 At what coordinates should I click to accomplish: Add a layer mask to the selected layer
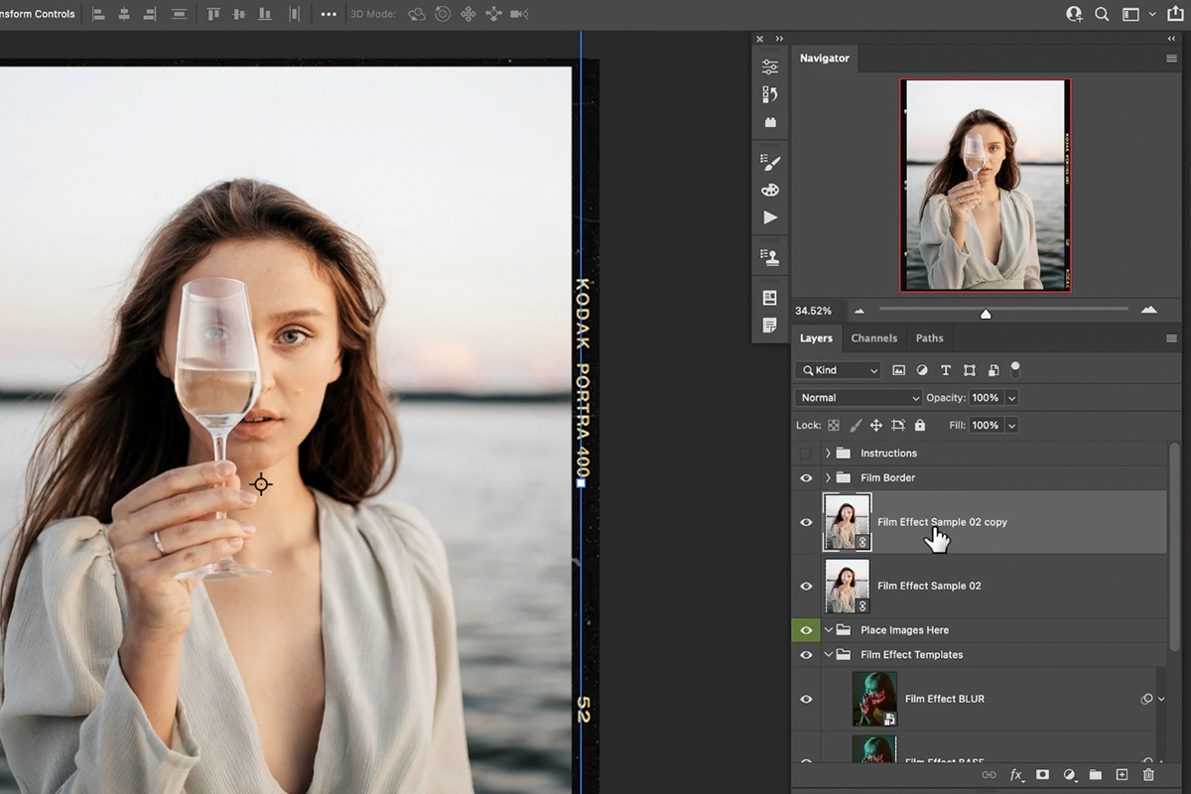tap(1042, 774)
